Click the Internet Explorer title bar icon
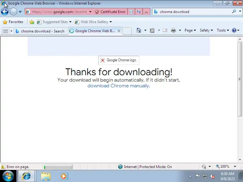 click(x=3, y=3)
